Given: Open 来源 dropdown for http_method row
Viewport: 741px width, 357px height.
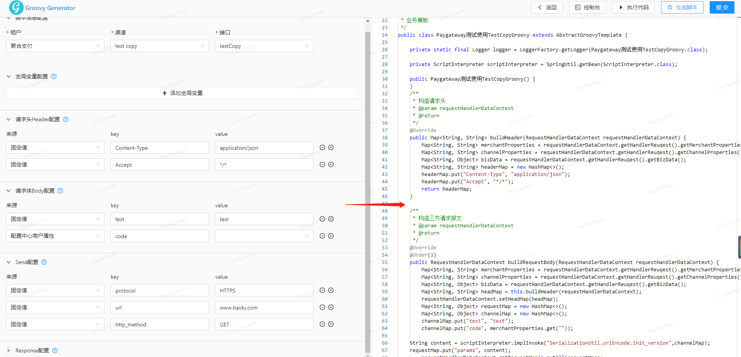Looking at the screenshot, I should [55, 324].
